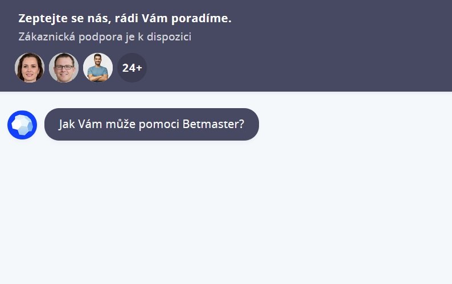Show more agents via the 24+ circle

click(132, 68)
